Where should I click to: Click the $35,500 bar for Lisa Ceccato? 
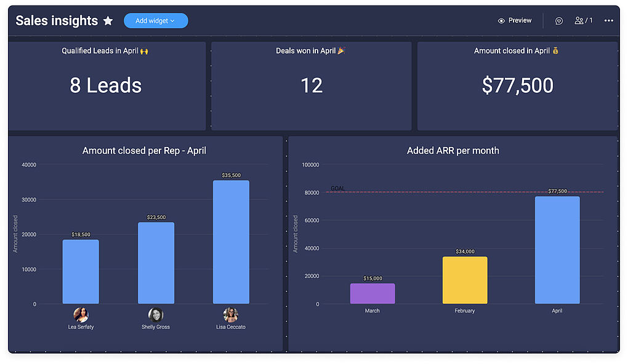[x=231, y=242]
